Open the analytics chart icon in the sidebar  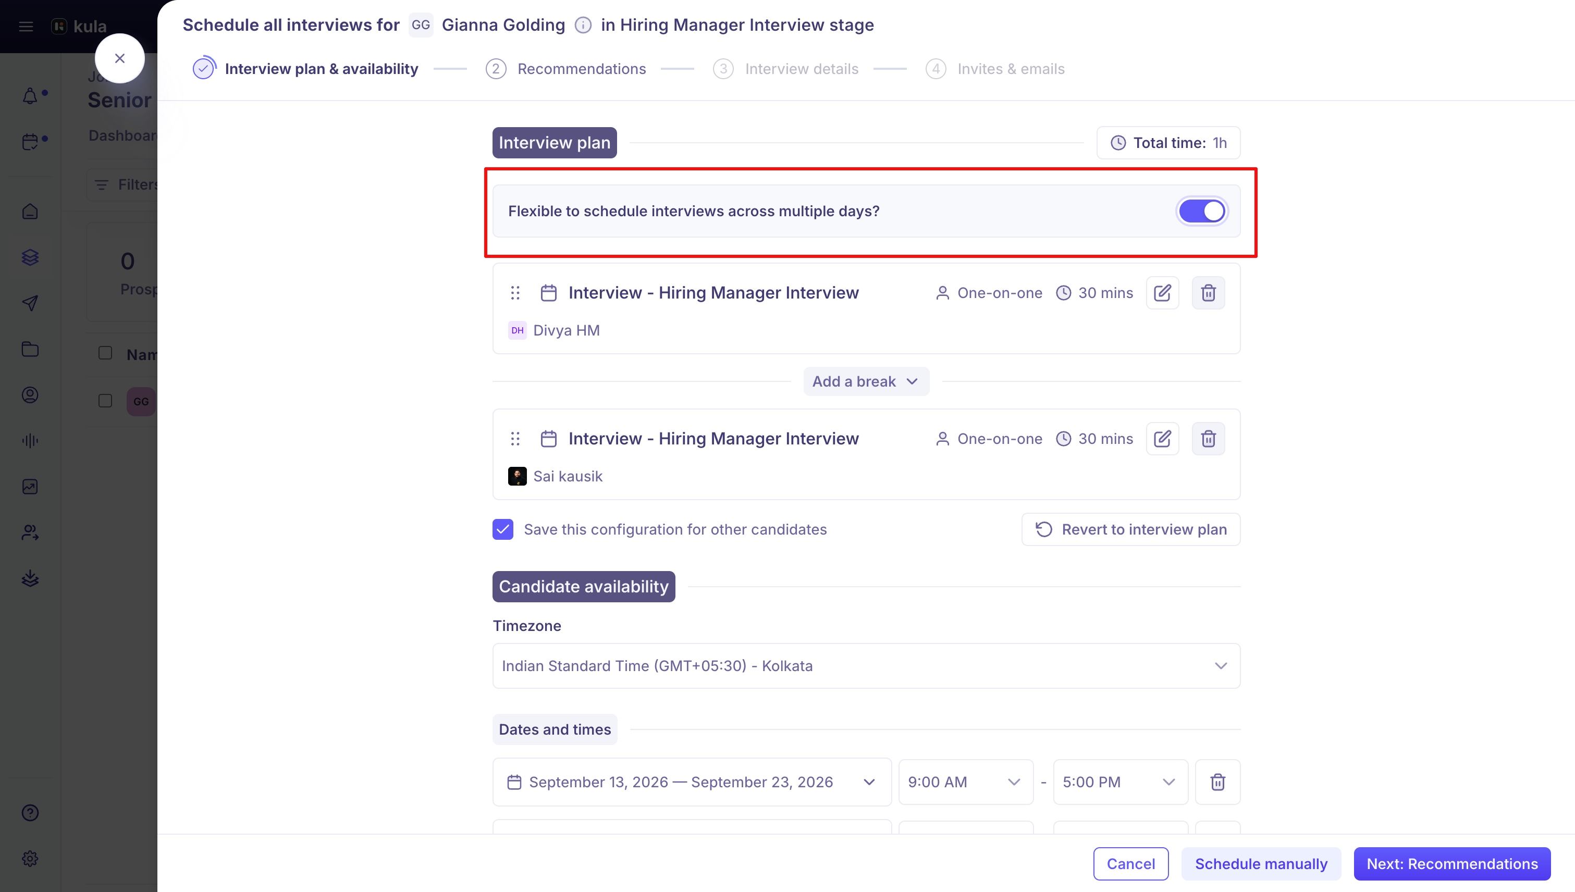30,487
